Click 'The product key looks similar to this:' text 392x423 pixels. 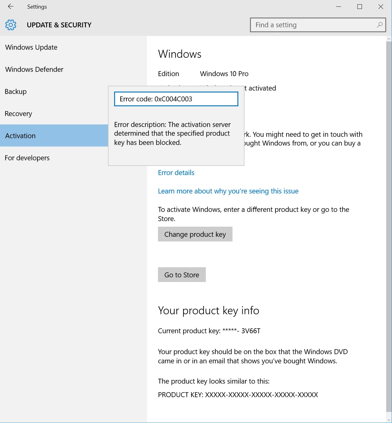[x=214, y=381]
